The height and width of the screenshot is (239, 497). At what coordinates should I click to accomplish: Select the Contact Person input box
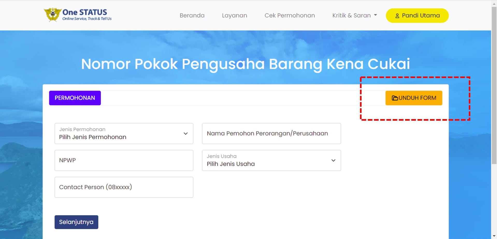click(124, 187)
